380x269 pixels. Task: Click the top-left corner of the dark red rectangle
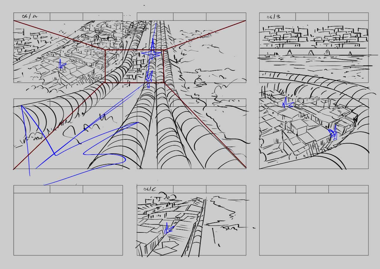(105, 50)
